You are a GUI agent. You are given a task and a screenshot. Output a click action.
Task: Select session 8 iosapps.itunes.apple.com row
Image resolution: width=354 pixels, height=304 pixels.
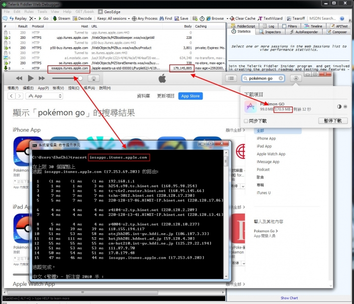tap(114, 68)
